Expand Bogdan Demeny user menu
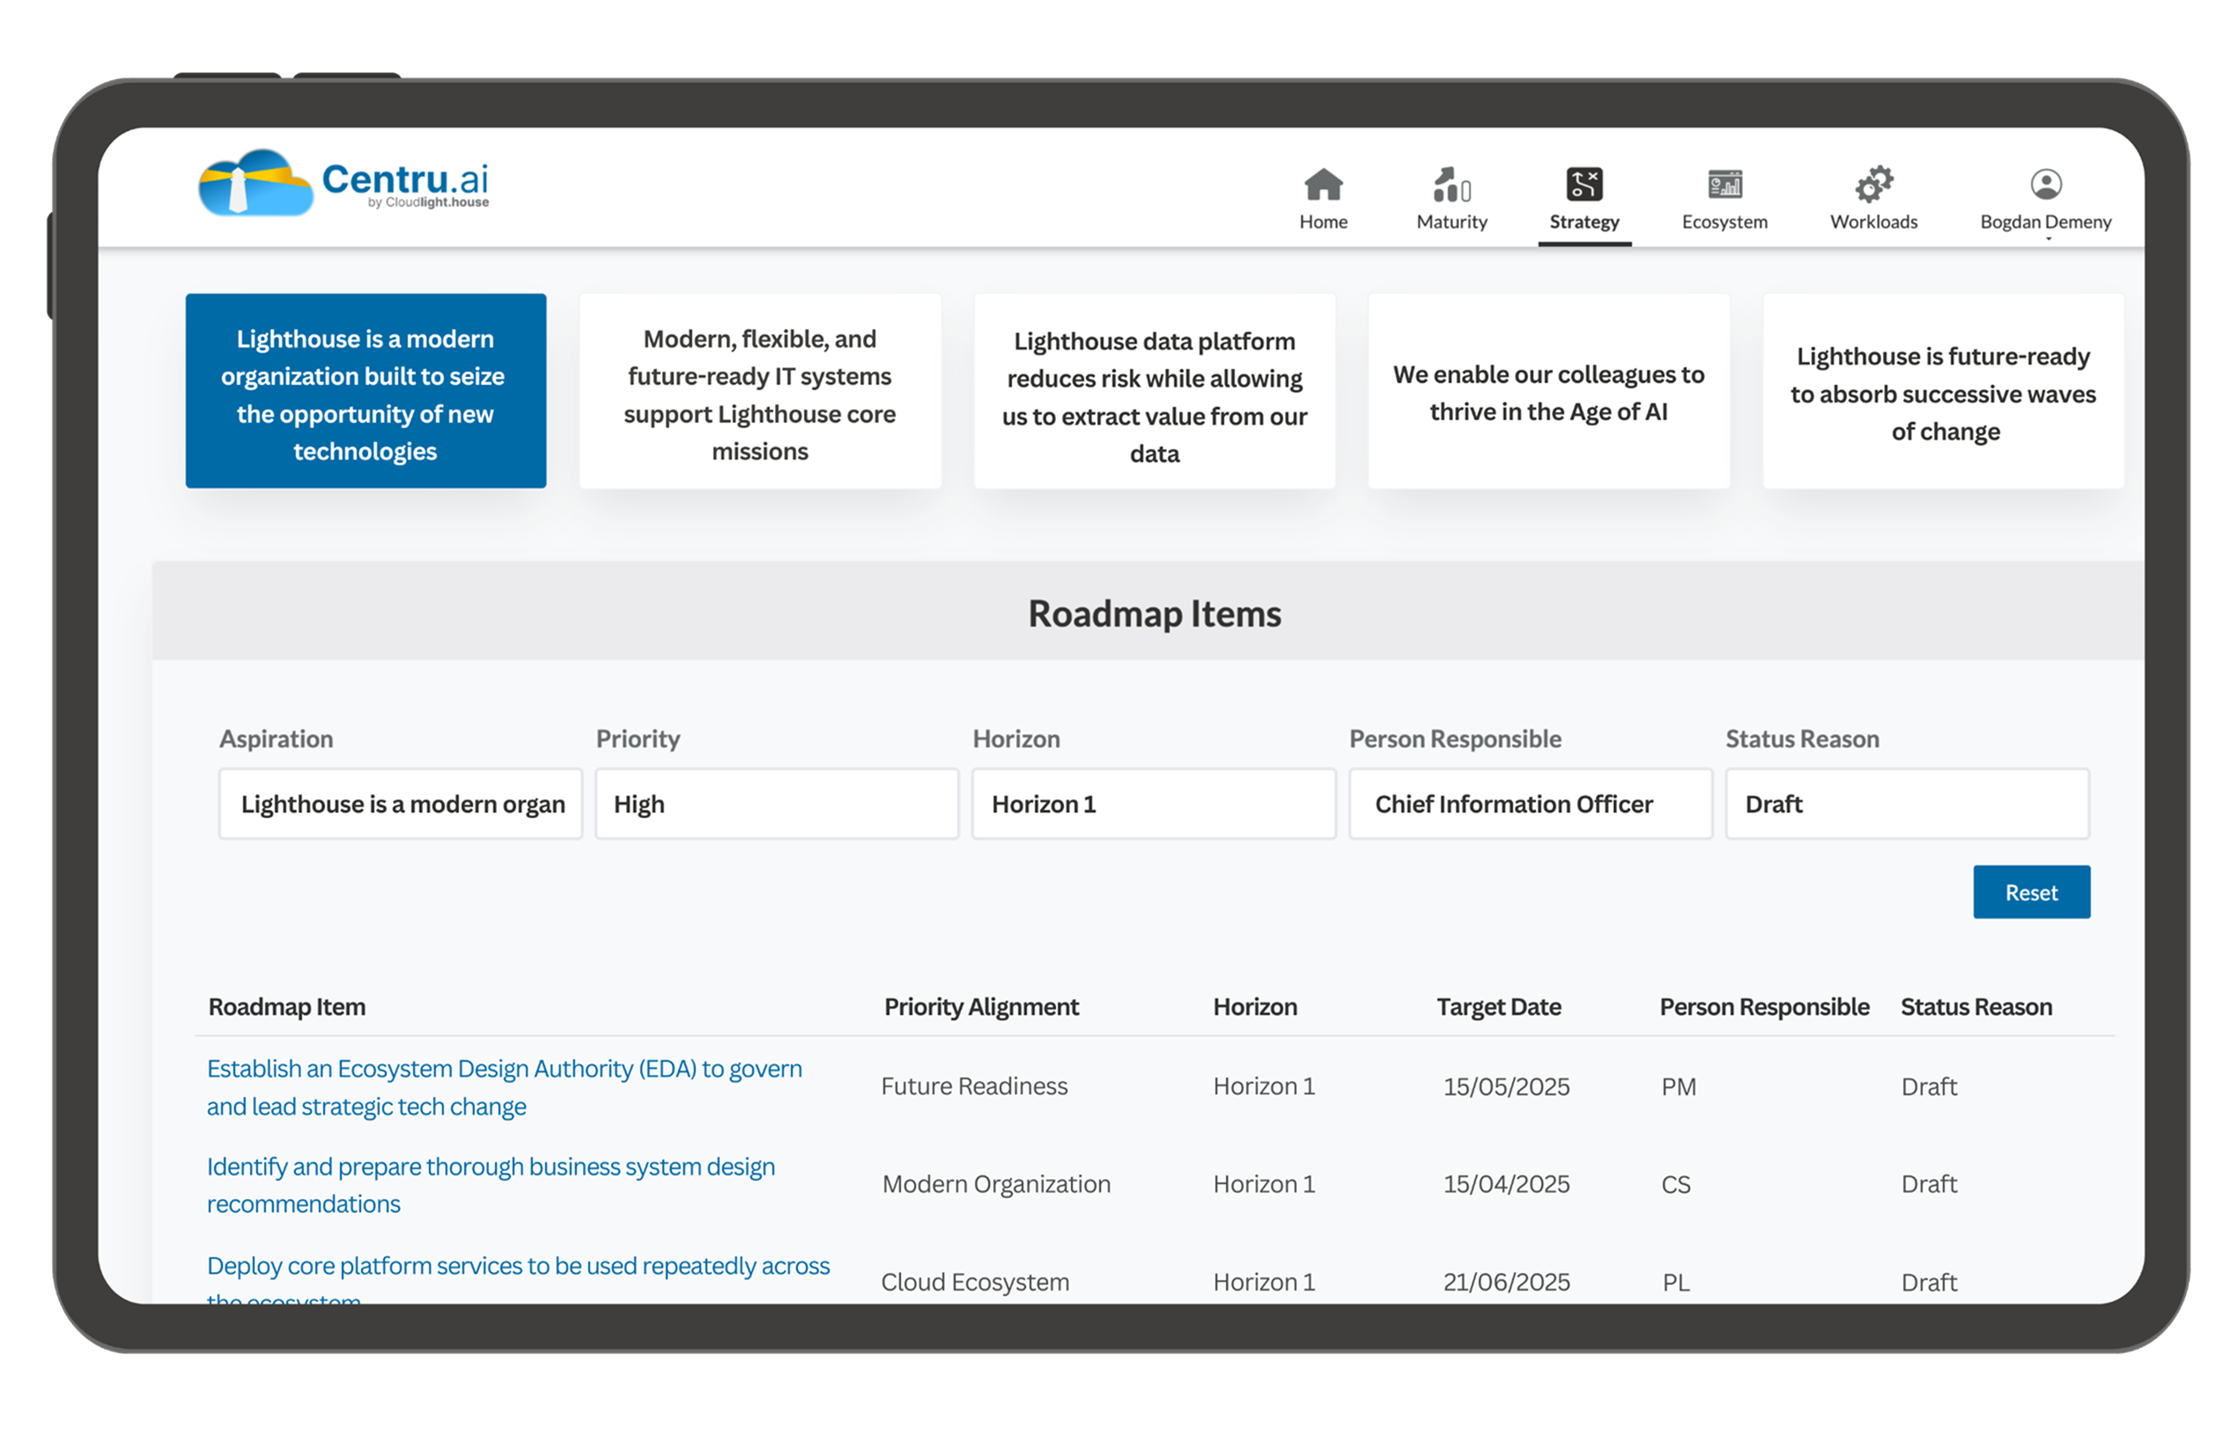Viewport: 2238px width, 1429px height. point(2045,222)
